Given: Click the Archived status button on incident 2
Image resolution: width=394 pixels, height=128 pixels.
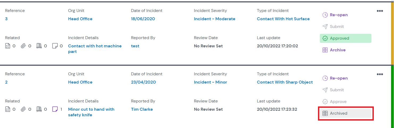Looking at the screenshot, I should point(345,113).
